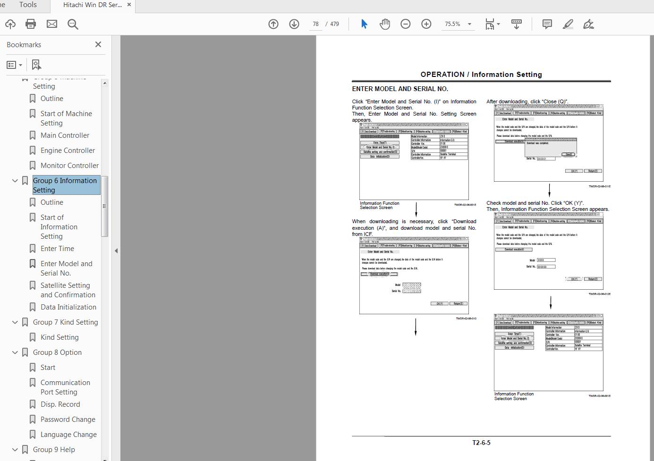Switch to the Tools tab
This screenshot has height=461, width=654.
pyautogui.click(x=27, y=5)
